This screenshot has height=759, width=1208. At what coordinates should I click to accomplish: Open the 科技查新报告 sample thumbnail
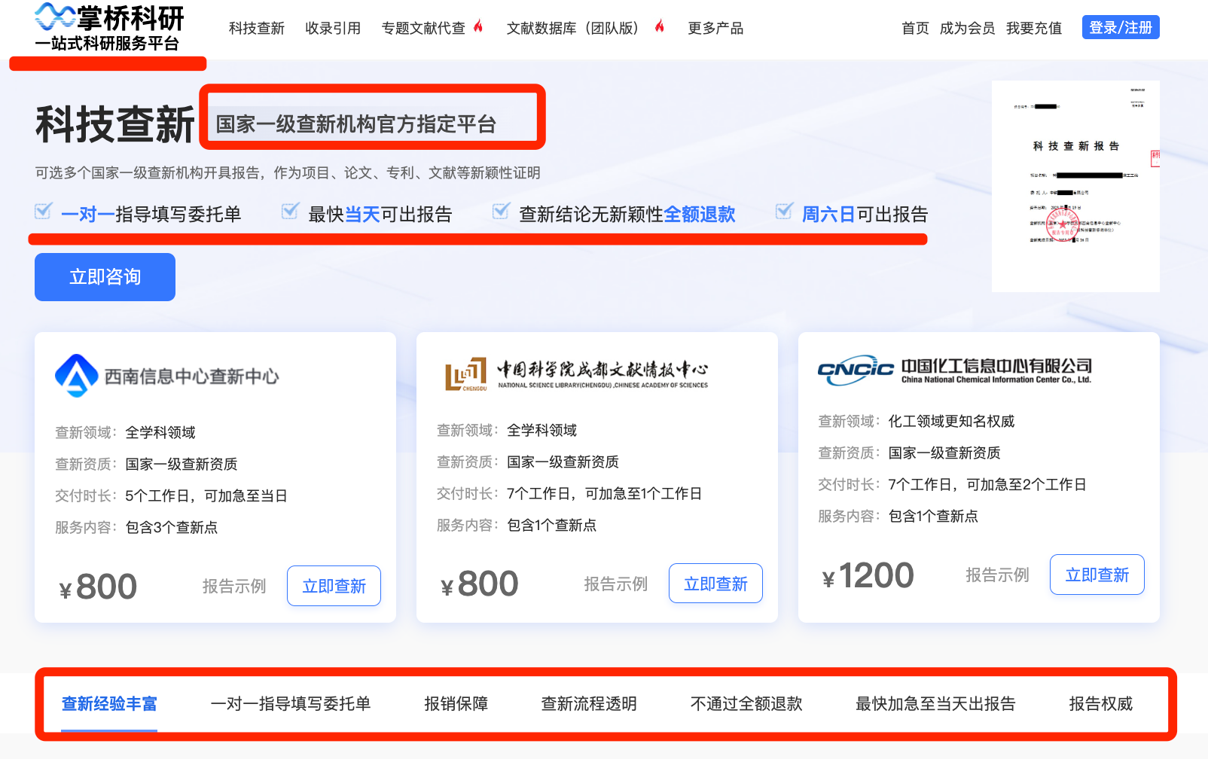[x=1075, y=186]
